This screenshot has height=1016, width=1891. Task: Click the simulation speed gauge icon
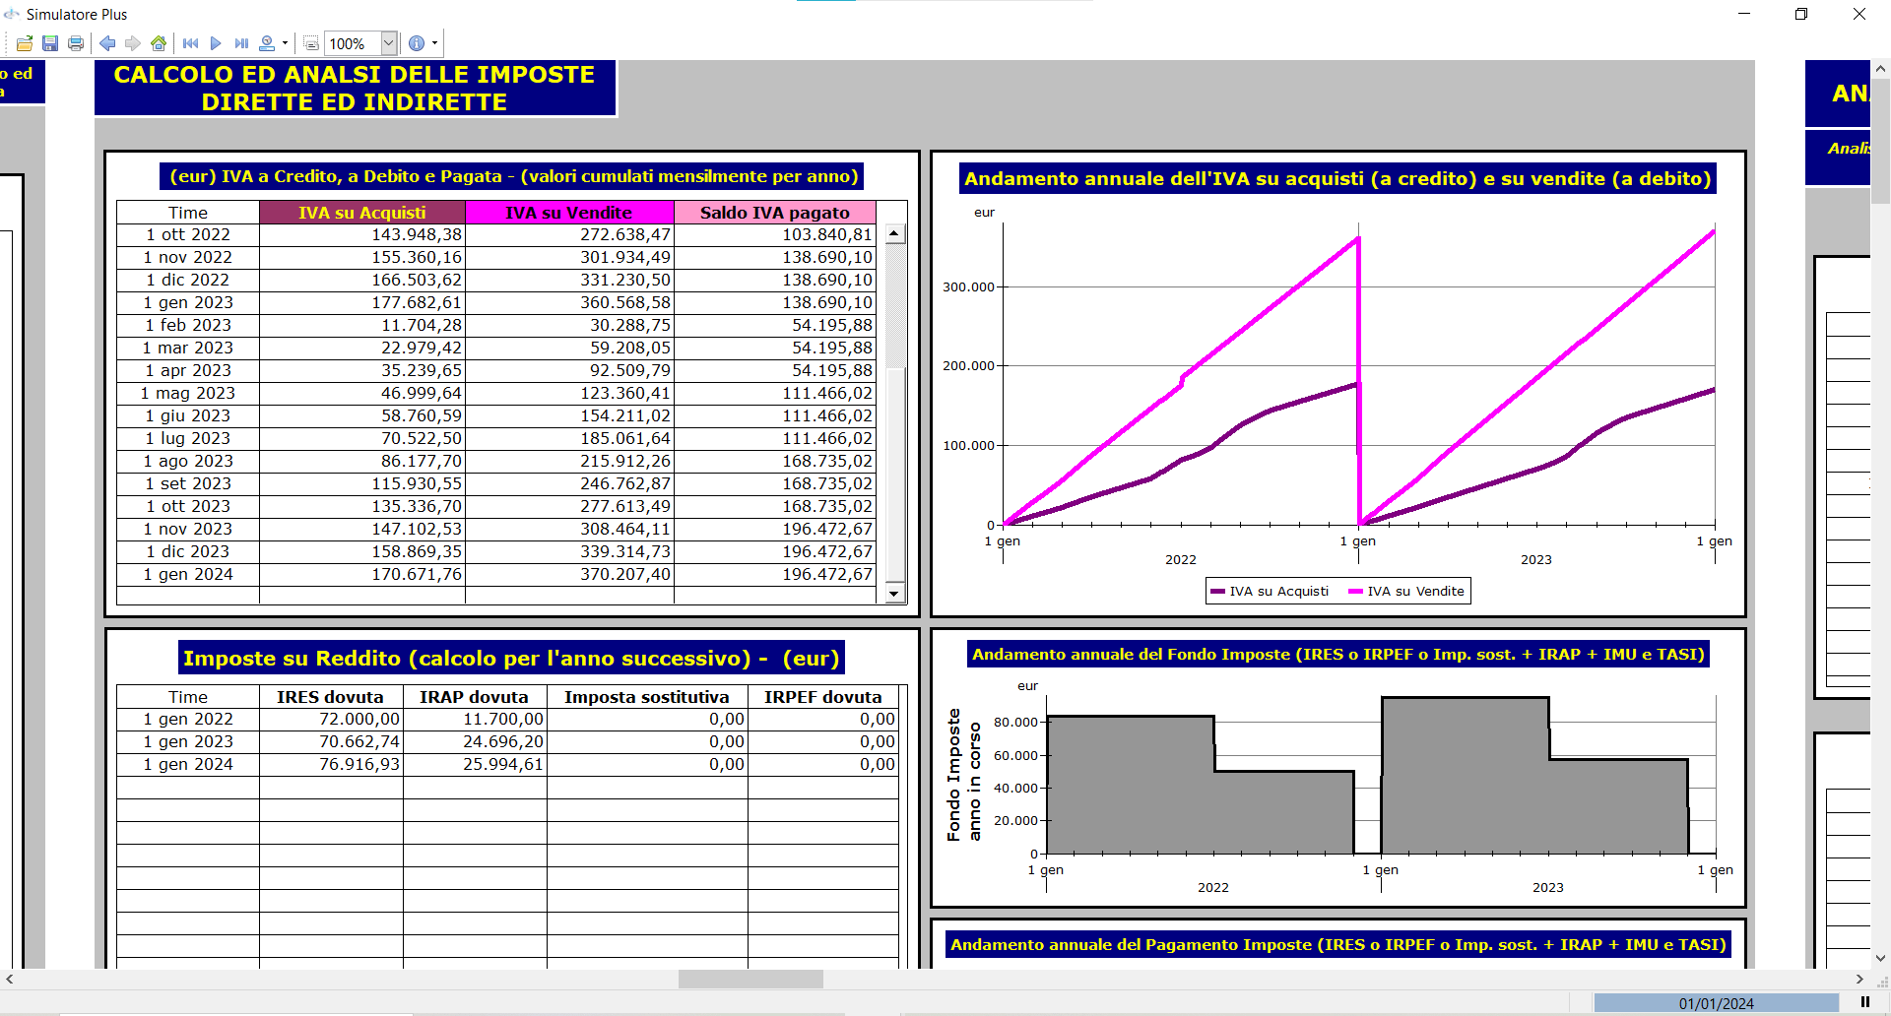(267, 43)
